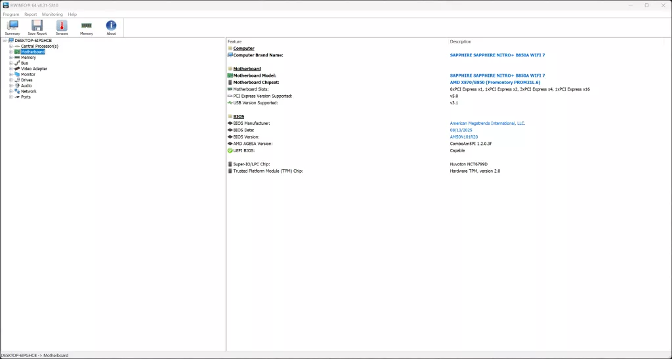The width and height of the screenshot is (672, 359).
Task: Click the Monitor icon in tree
Action: point(17,74)
